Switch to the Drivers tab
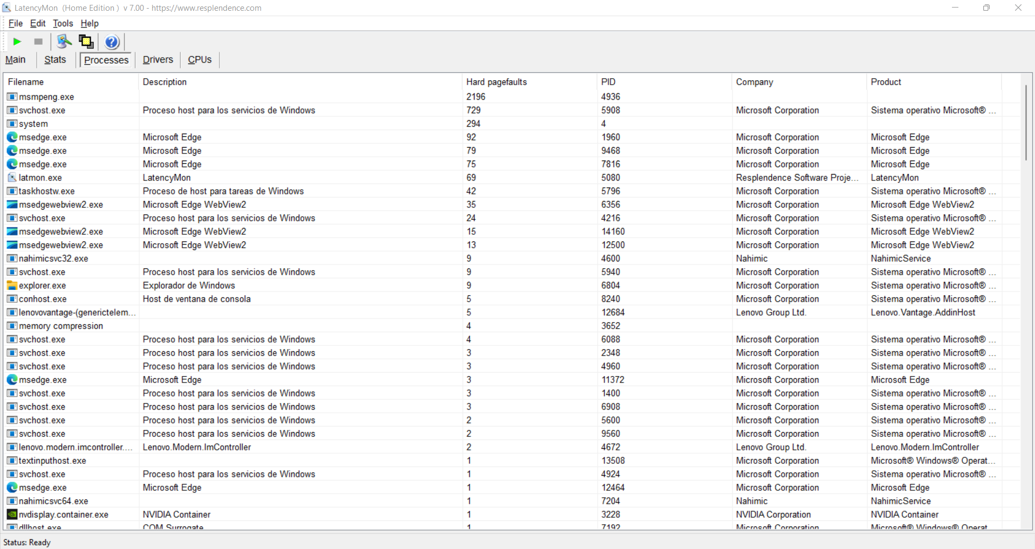 coord(158,60)
